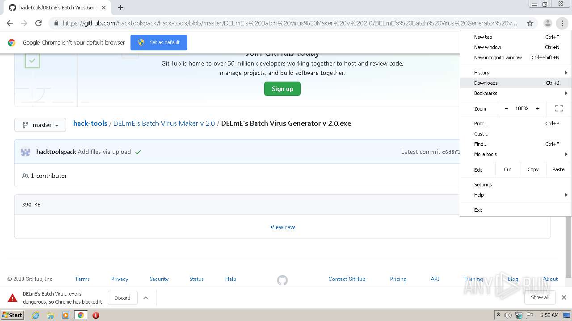This screenshot has width=572, height=321.
Task: Open the red stop-sign taskbar app
Action: [x=96, y=315]
